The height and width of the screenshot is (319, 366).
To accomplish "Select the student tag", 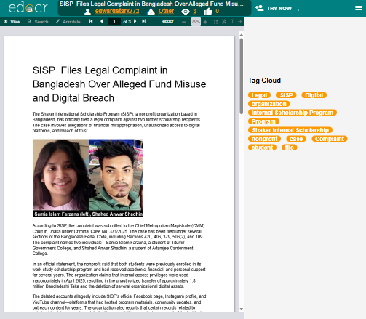I will click(262, 148).
